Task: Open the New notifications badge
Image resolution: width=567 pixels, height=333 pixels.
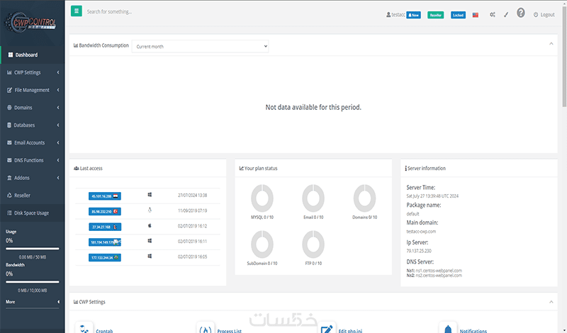Action: (413, 15)
